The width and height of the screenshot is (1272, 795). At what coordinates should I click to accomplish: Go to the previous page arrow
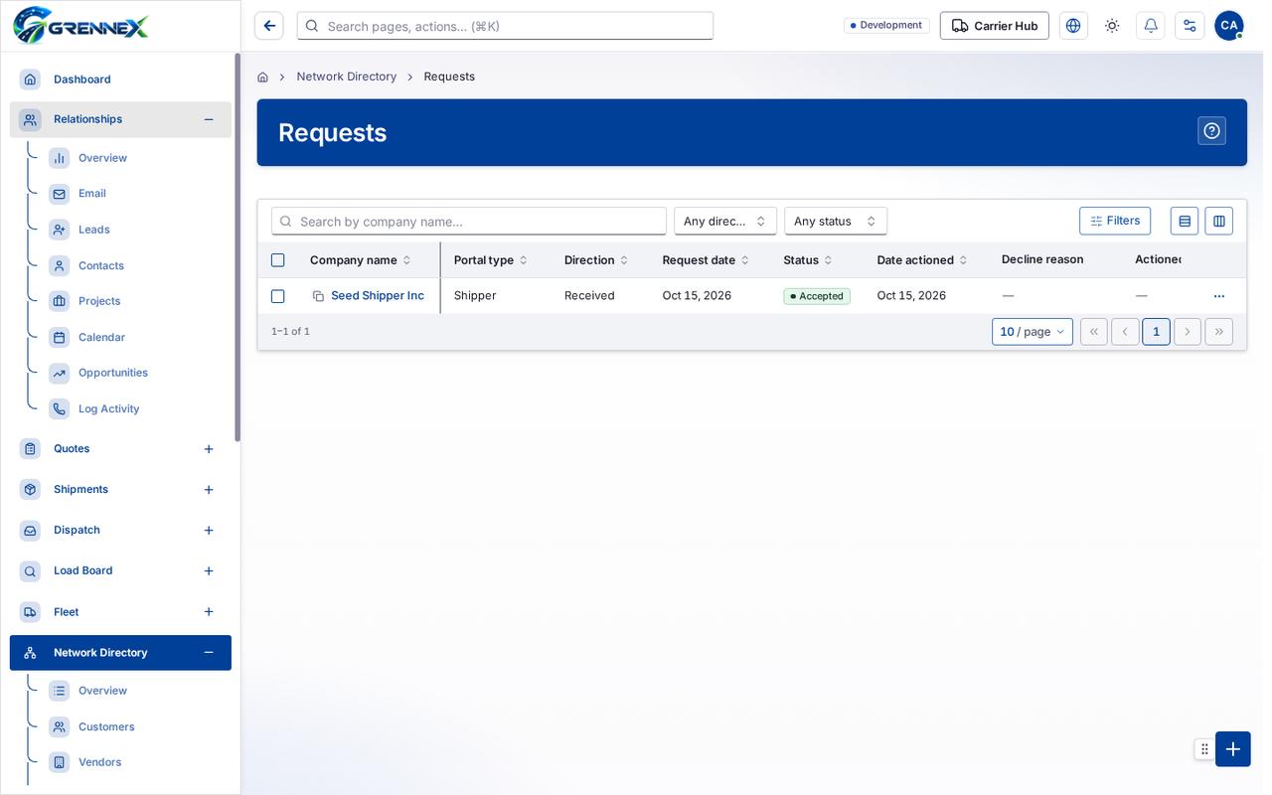click(x=1125, y=332)
